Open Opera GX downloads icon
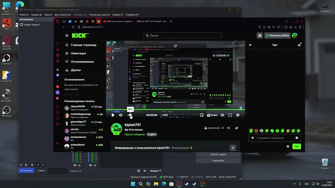 click(295, 27)
